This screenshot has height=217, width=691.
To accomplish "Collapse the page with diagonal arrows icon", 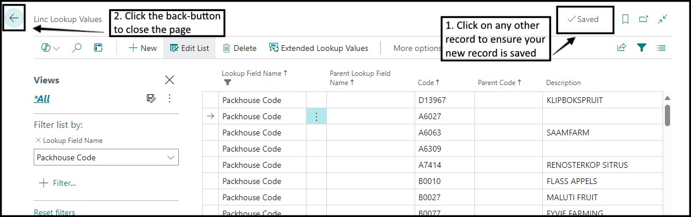I will (663, 19).
